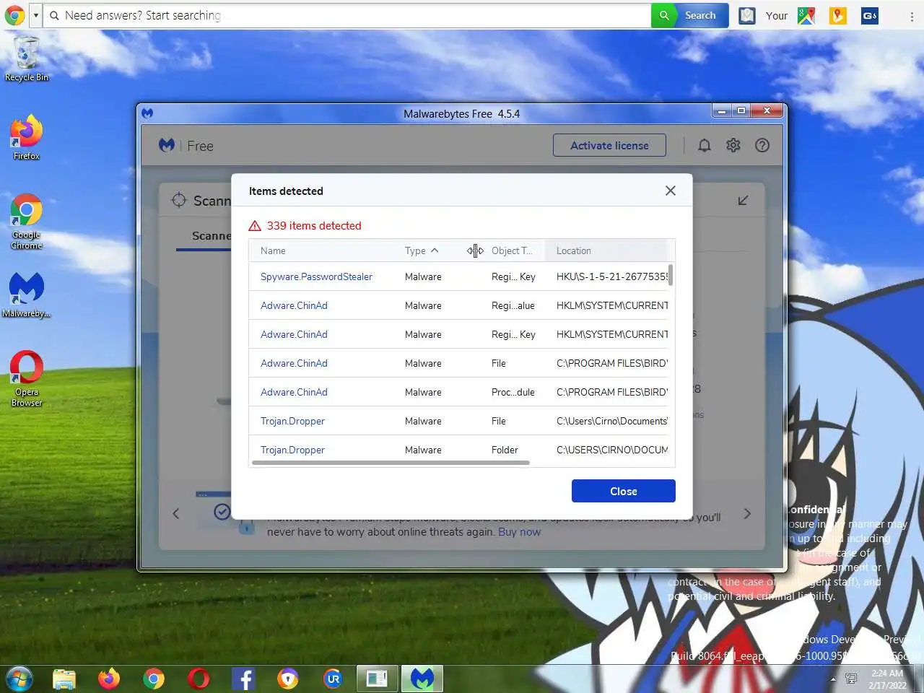Open File Explorer from the taskbar
Screen dimensions: 924x693
[64, 679]
